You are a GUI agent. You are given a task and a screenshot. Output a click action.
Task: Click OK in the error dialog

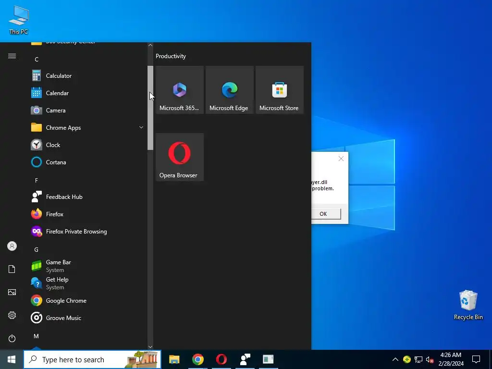[x=325, y=214]
